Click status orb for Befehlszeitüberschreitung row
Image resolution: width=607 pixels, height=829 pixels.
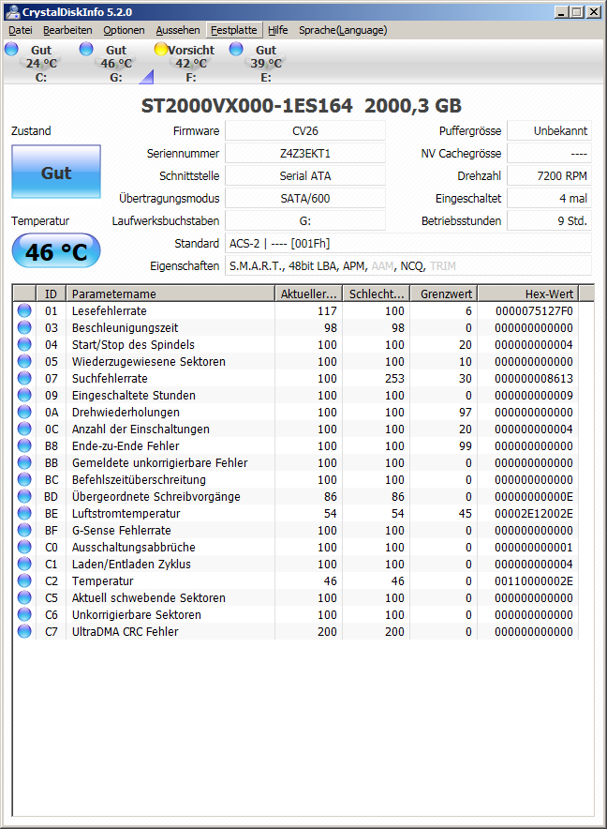[x=24, y=479]
